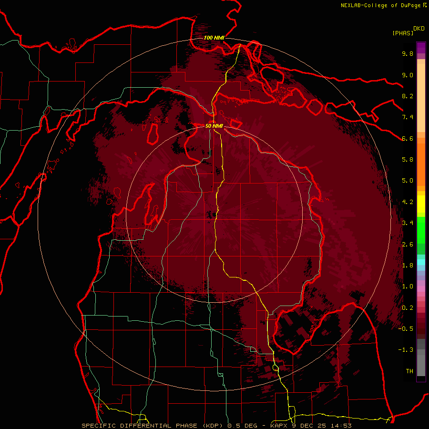The image size is (429, 429).
Task: Click the 4.2 scale value
Action: point(408,202)
